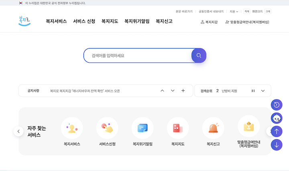Click the magnifier search button
This screenshot has width=289, height=171.
click(199, 55)
